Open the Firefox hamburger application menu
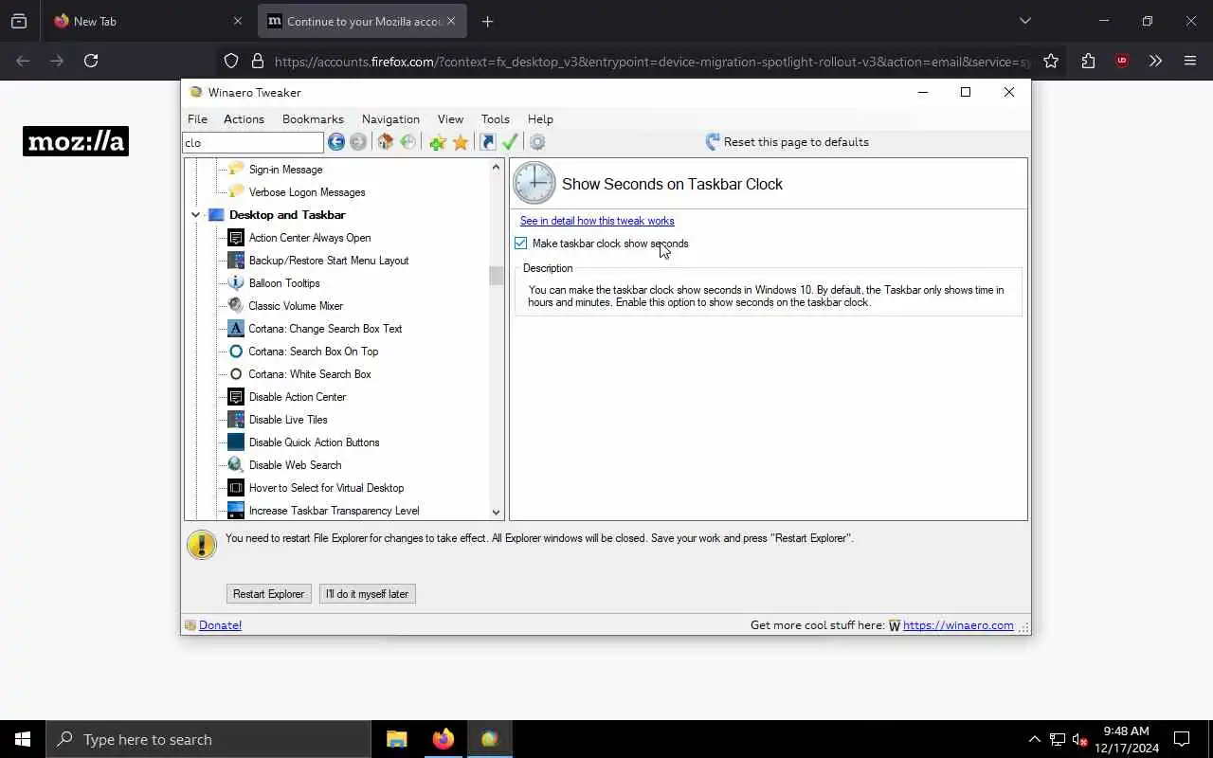This screenshot has height=758, width=1213. click(x=1190, y=61)
